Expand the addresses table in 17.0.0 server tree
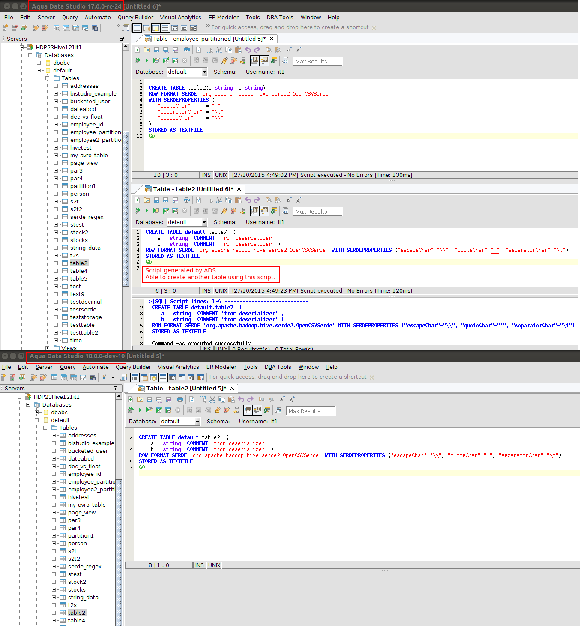The image size is (580, 628). [56, 86]
